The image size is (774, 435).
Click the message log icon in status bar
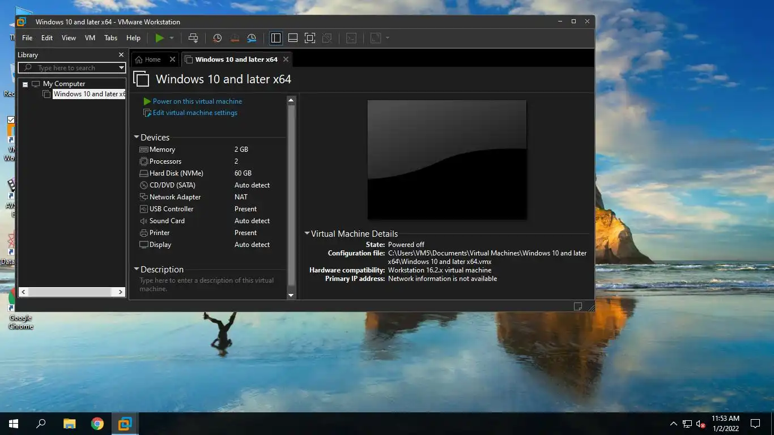point(578,306)
